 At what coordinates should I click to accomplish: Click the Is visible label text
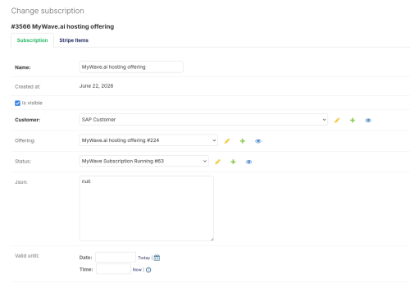coord(32,103)
